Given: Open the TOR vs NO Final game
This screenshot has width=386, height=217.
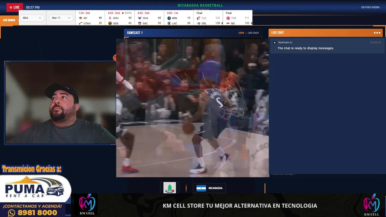Looking at the screenshot, I should pyautogui.click(x=238, y=18).
